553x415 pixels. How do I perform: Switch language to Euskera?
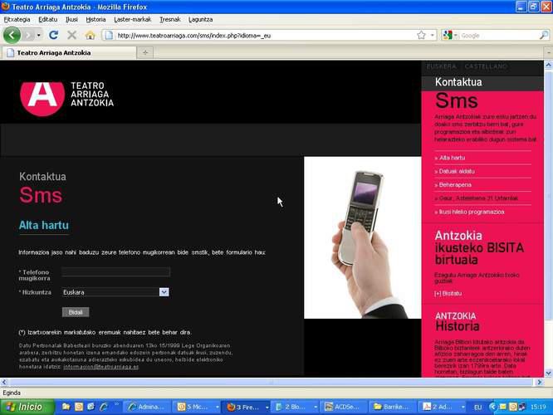441,66
